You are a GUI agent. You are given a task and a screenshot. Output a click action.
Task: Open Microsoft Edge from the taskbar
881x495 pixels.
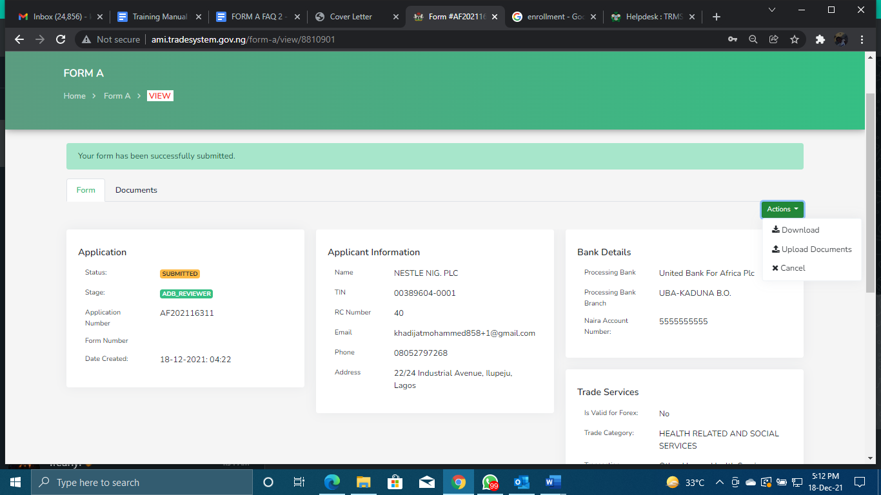332,482
